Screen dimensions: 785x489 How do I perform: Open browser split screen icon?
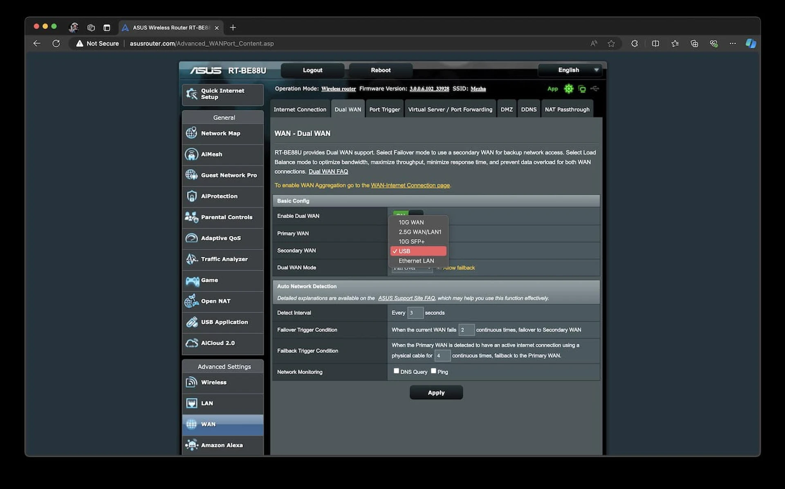pos(655,43)
